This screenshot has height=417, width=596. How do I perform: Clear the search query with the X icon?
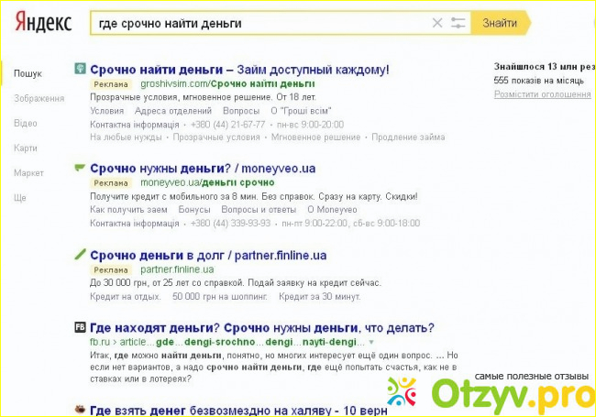(437, 23)
